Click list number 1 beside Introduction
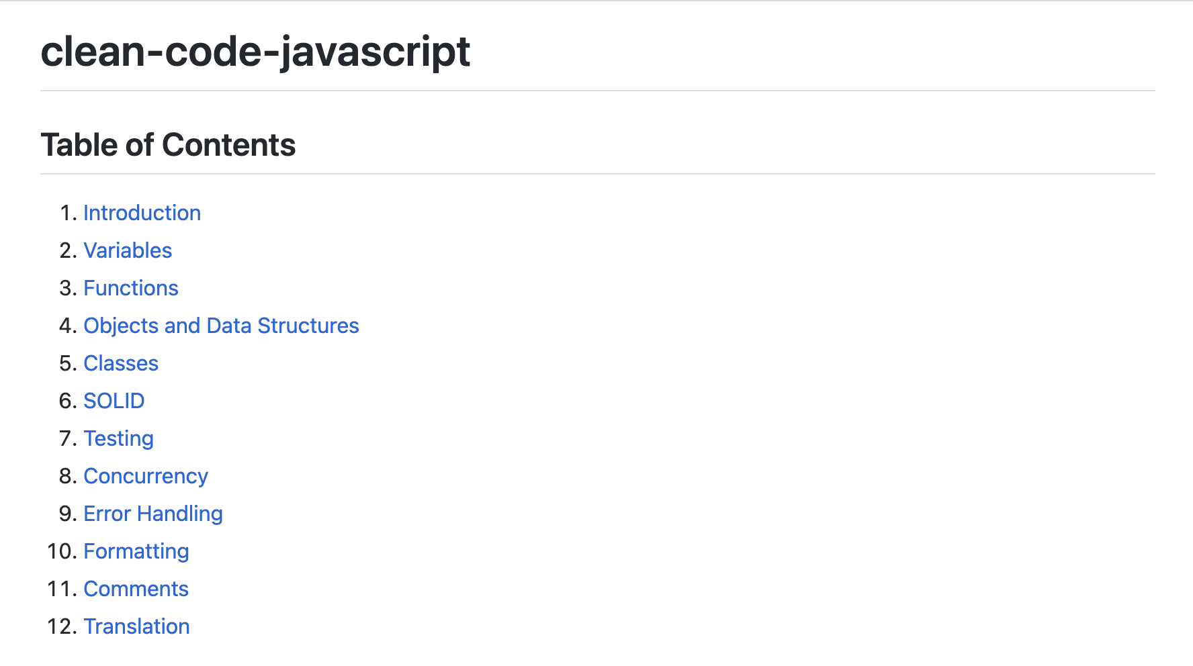 point(68,213)
